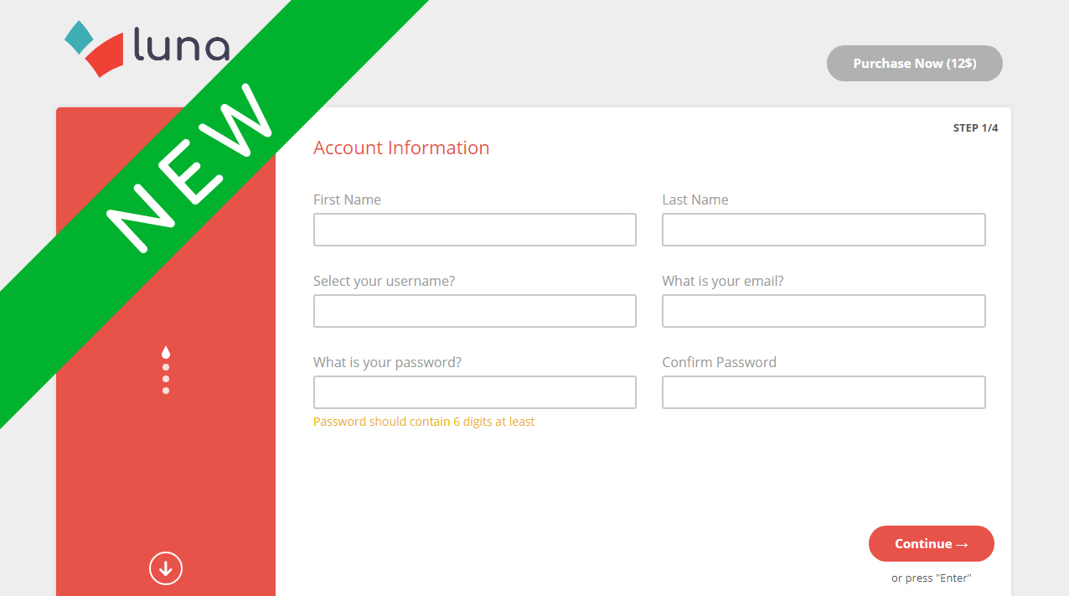Viewport: 1069px width, 596px height.
Task: Focus the First Name input field
Action: pyautogui.click(x=474, y=230)
